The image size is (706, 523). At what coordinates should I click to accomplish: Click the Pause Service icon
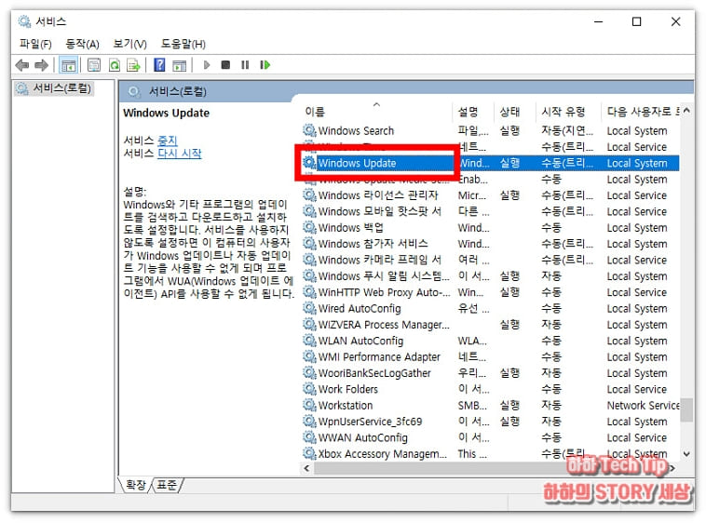(x=245, y=65)
